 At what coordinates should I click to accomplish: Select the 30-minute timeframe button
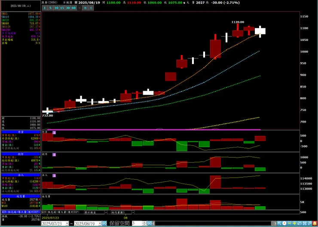[x=68, y=8]
